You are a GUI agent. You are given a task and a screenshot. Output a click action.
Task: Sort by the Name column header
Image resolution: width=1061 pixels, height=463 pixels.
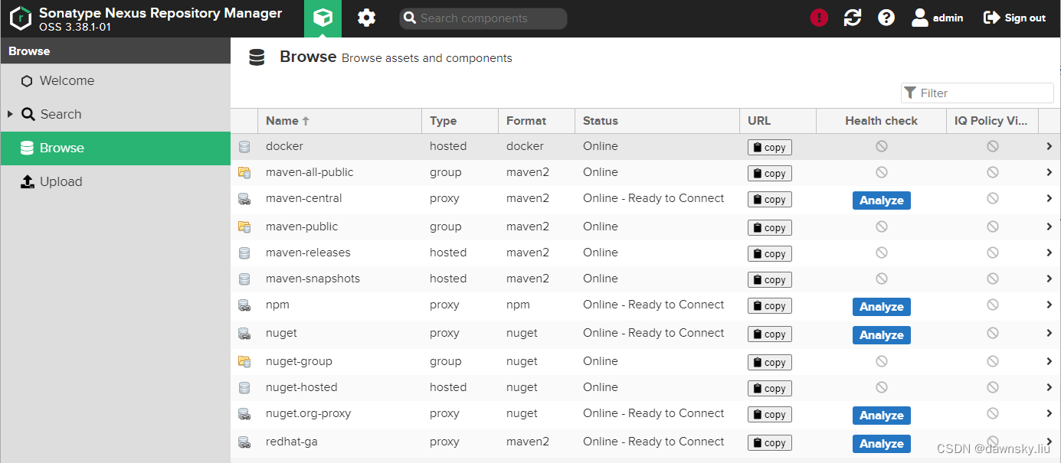coord(339,120)
